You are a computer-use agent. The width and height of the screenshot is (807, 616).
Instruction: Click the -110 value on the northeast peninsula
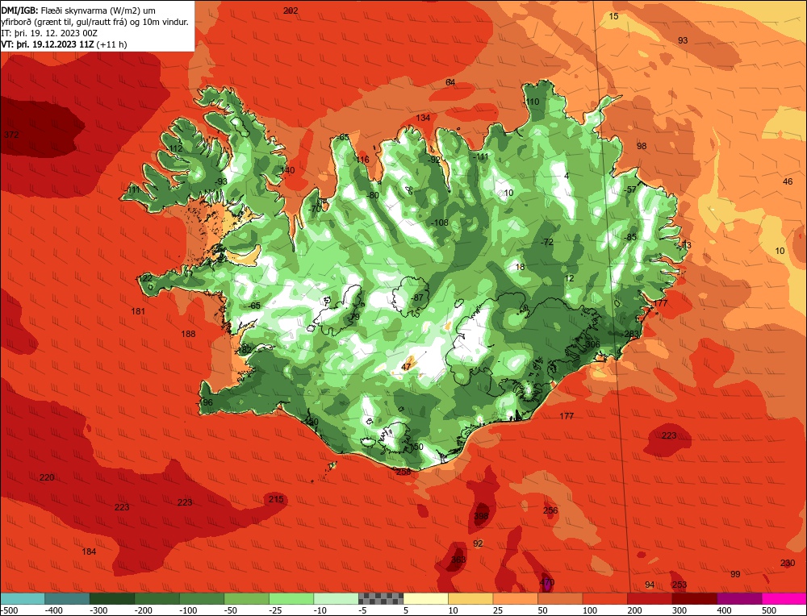point(531,102)
